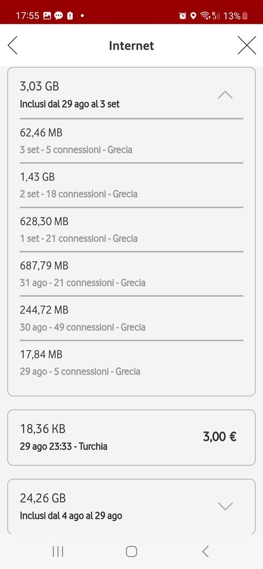The image size is (263, 569).
Task: Tap the Android recent apps button
Action: (x=58, y=552)
